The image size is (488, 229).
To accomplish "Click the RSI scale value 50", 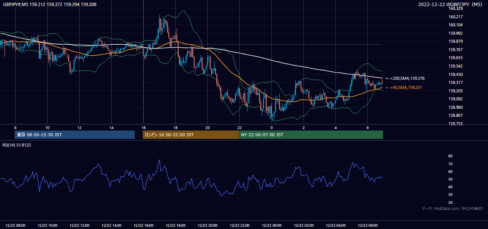I will click(x=451, y=179).
